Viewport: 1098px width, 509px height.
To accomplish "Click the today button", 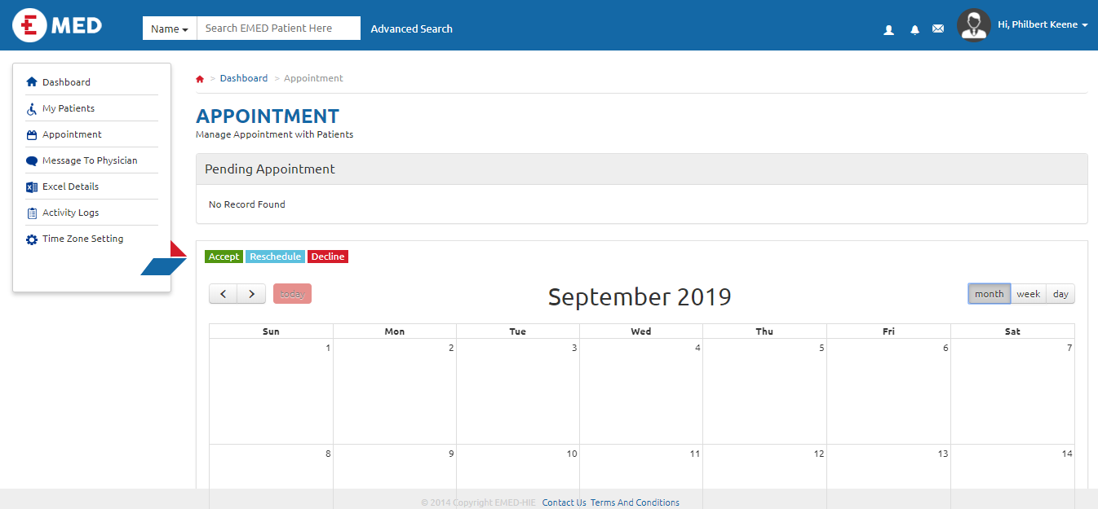I will coord(292,294).
